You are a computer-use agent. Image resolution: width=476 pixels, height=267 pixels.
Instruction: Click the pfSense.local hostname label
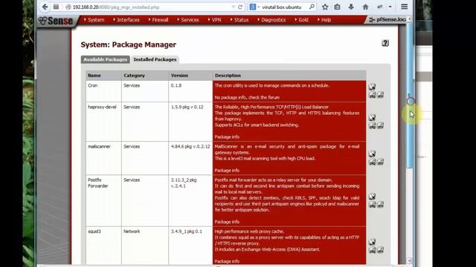[x=390, y=20]
